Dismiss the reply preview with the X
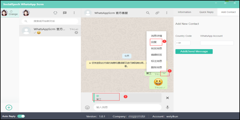The image size is (240, 120). [168, 98]
